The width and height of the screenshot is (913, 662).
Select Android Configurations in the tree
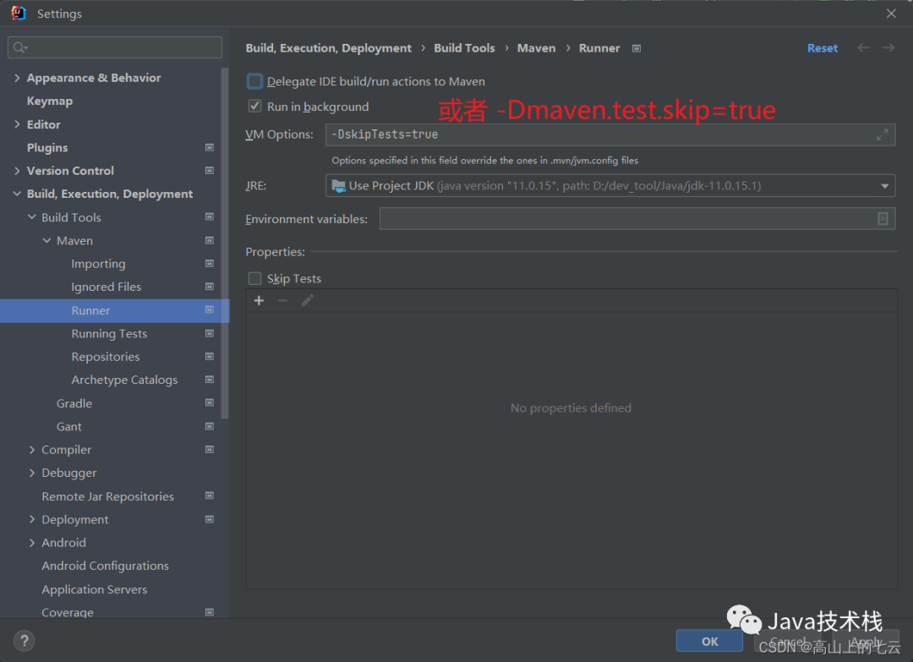pos(106,566)
